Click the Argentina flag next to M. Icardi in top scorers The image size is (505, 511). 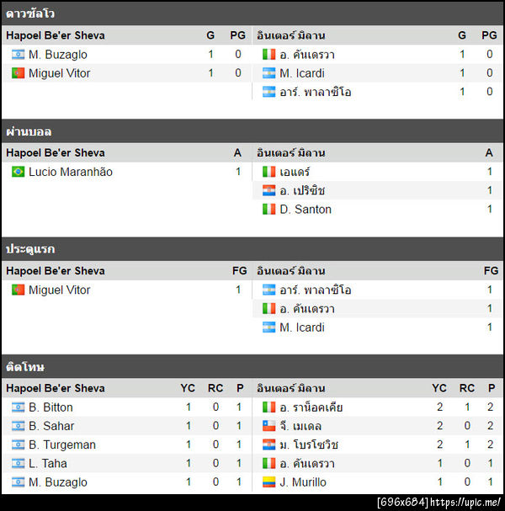coord(269,73)
